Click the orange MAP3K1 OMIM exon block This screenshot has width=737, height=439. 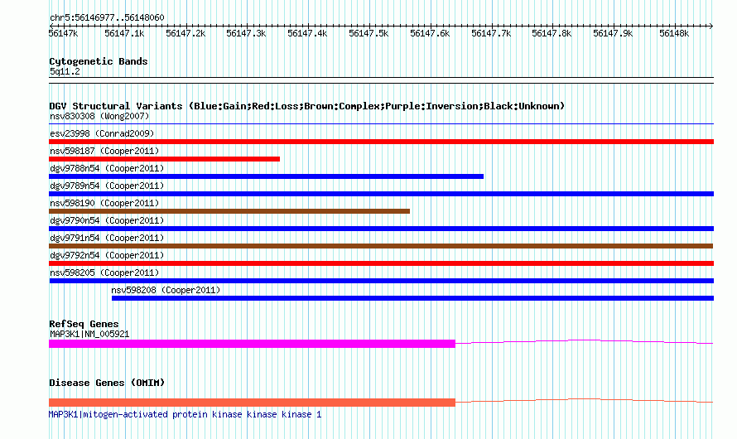click(252, 403)
